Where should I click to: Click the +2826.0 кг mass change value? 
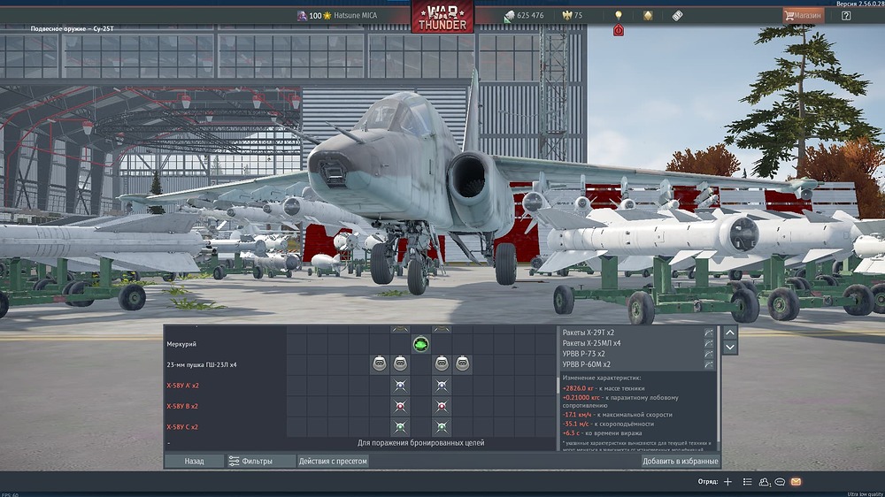(x=578, y=388)
